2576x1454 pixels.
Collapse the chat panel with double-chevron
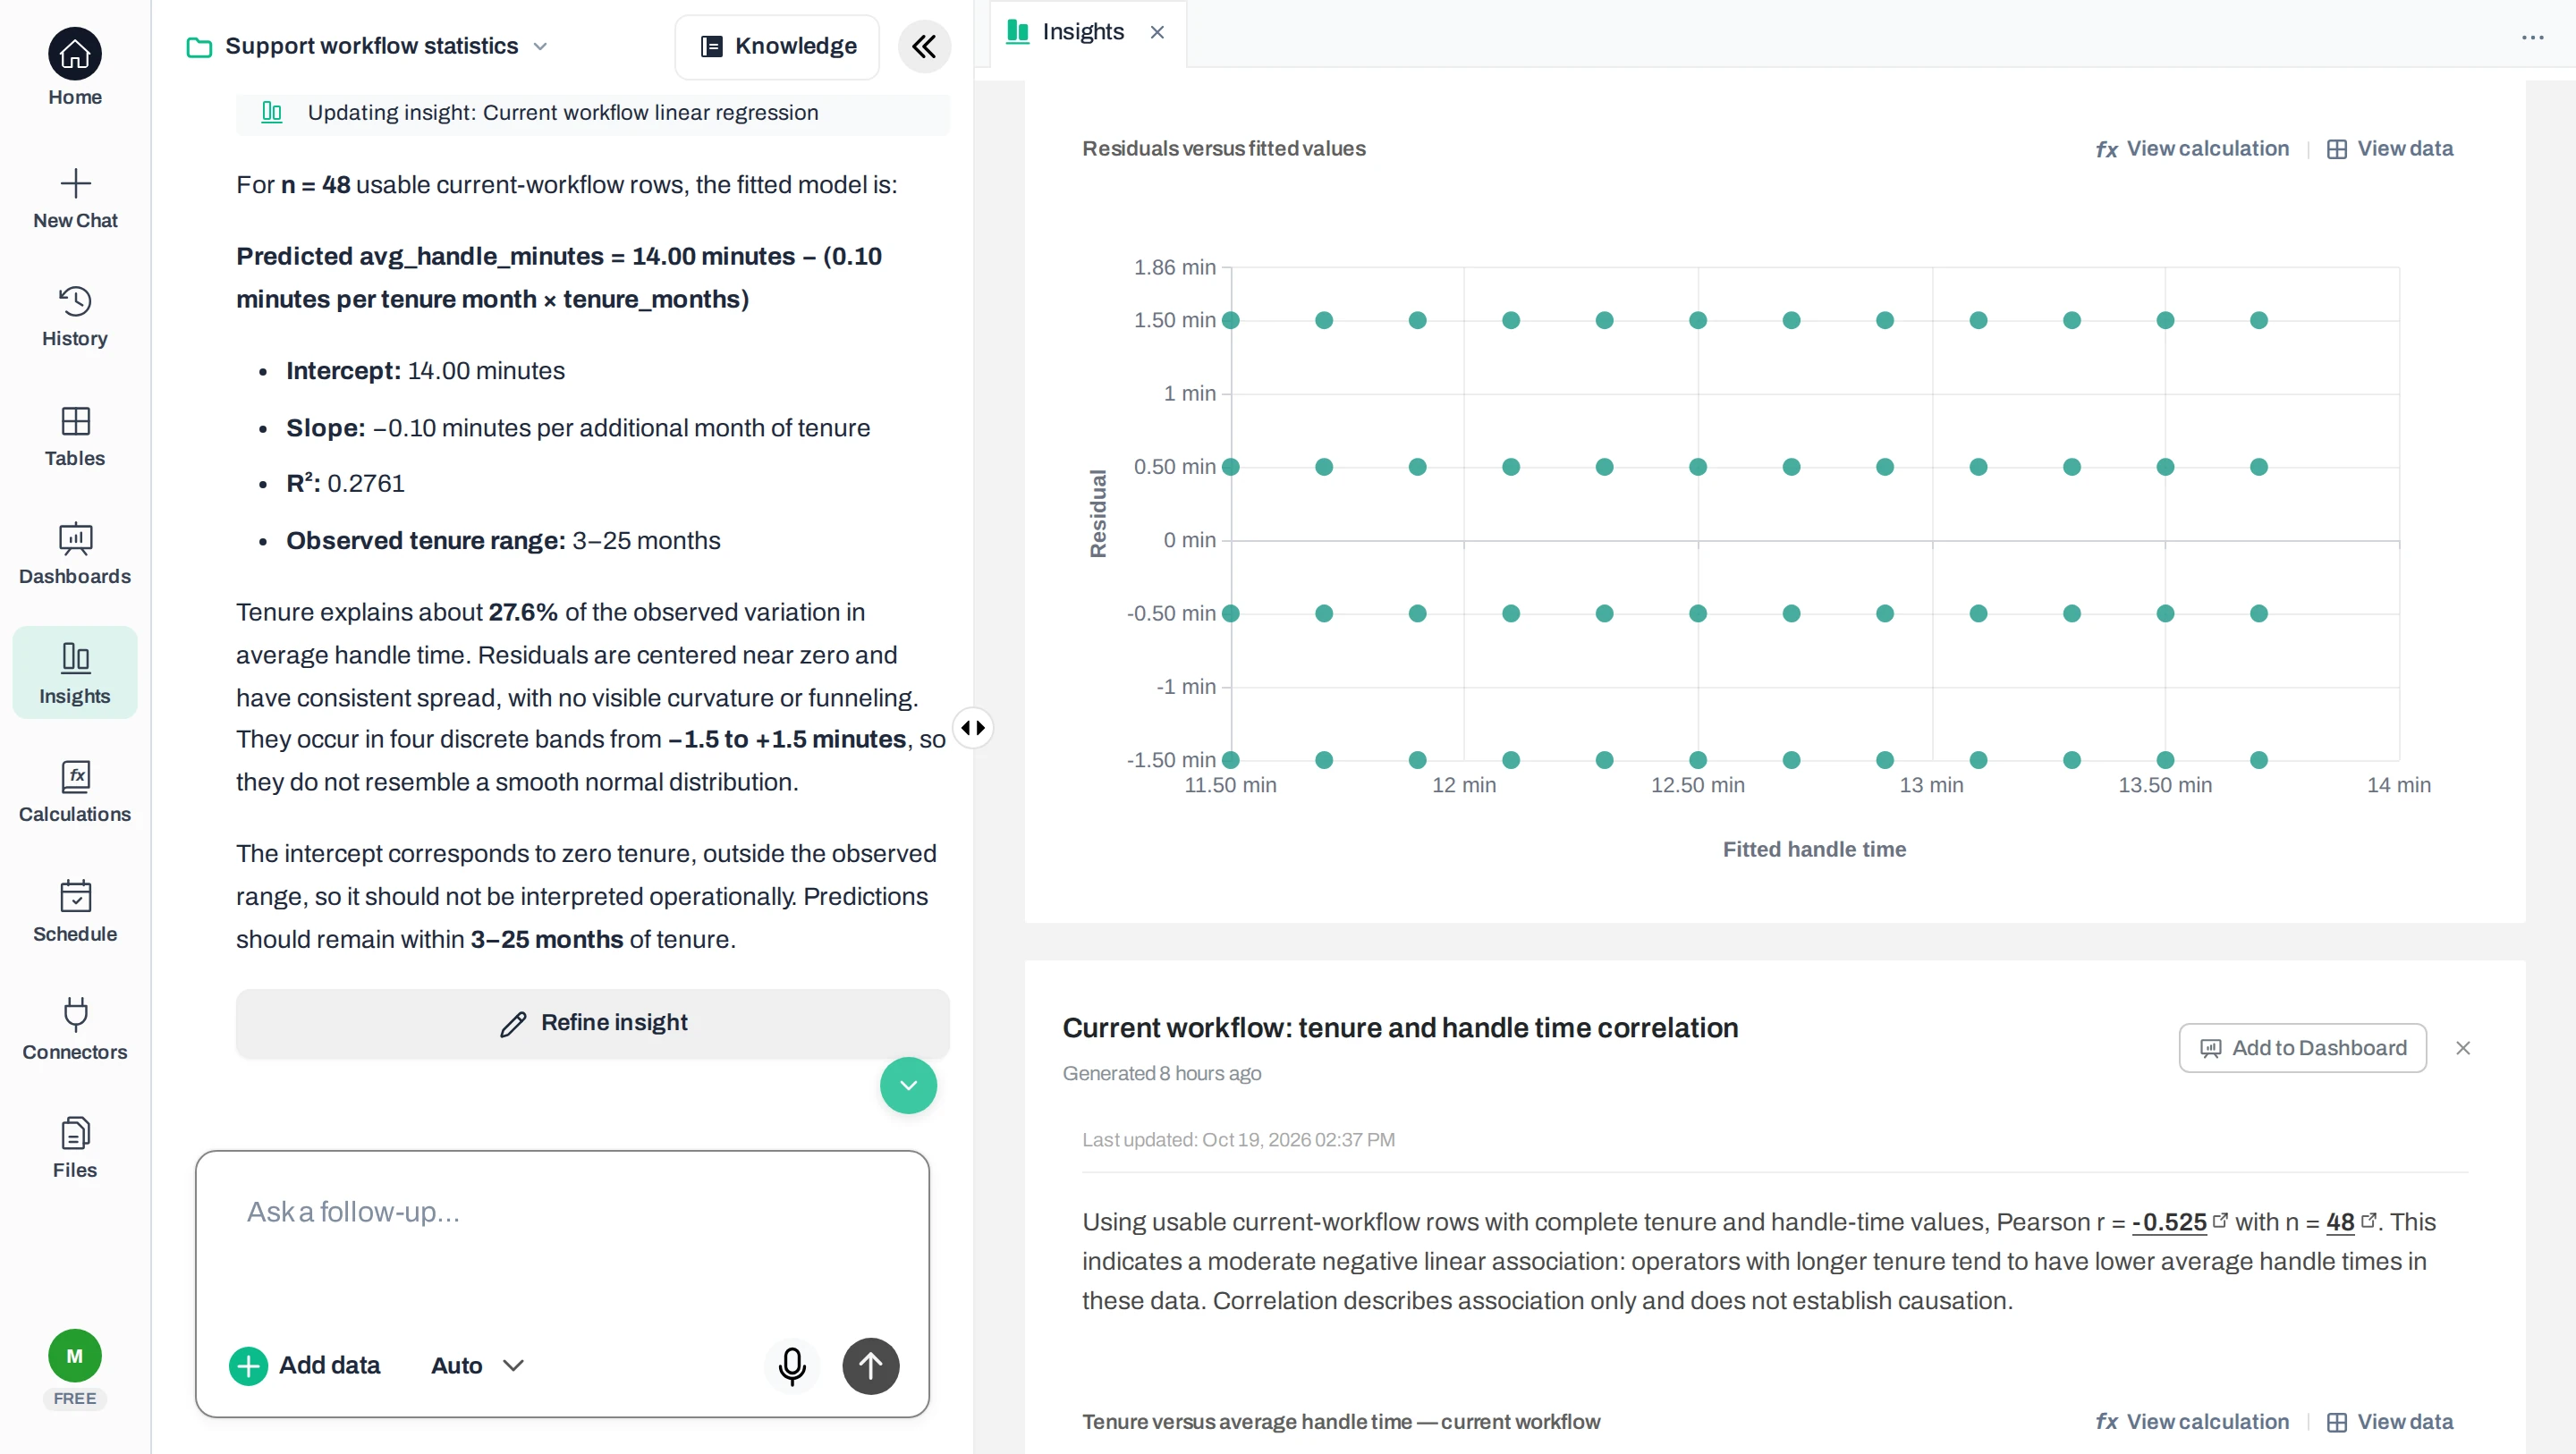point(924,46)
